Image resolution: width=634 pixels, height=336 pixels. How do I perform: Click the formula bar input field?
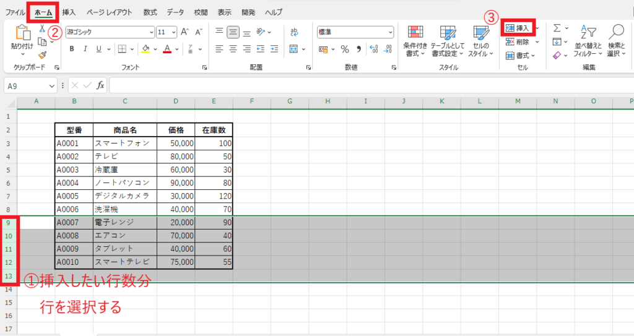point(371,85)
